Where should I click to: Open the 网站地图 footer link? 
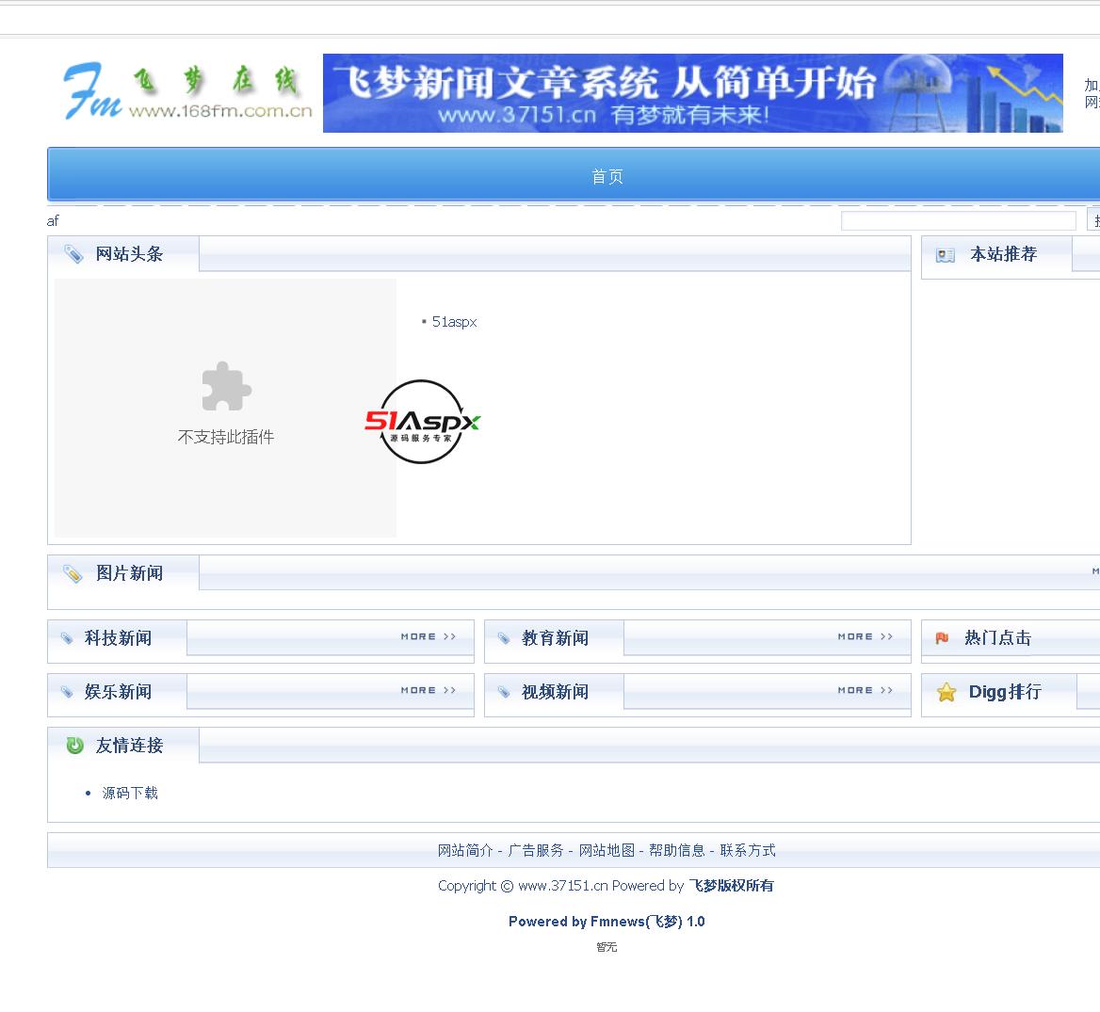coord(607,850)
